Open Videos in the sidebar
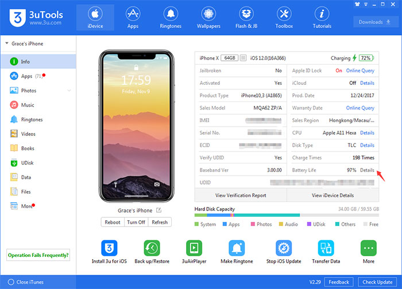402x289 pixels. click(x=38, y=134)
